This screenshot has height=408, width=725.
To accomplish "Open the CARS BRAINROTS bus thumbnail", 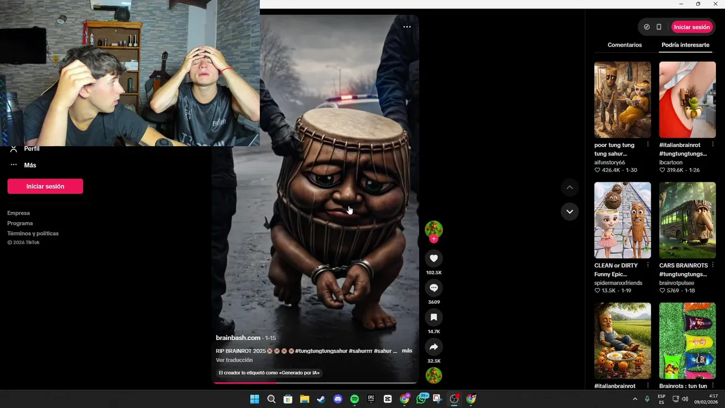I will pyautogui.click(x=688, y=220).
